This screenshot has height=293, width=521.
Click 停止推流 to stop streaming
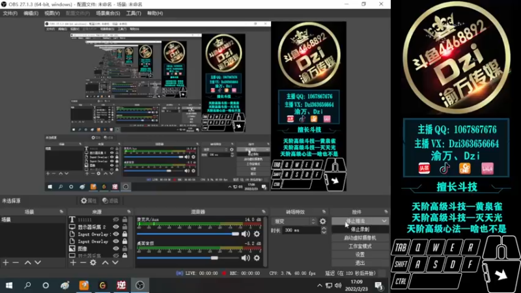(x=356, y=221)
